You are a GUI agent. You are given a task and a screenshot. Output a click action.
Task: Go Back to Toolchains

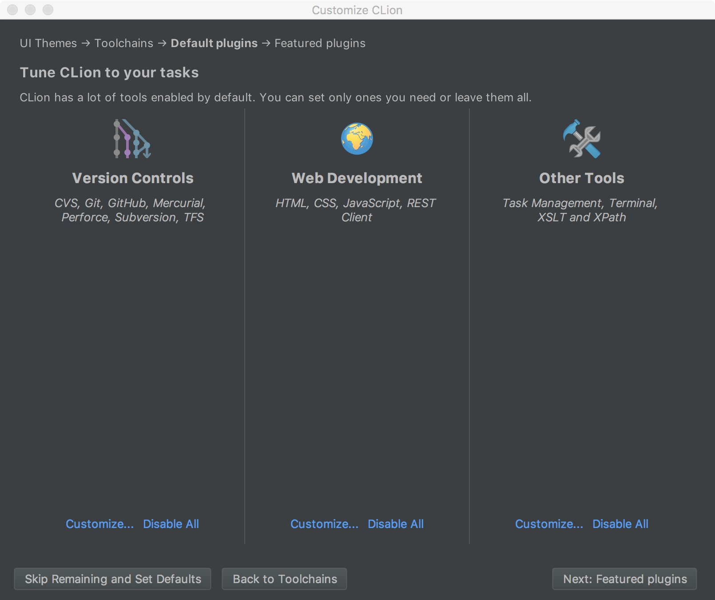(x=285, y=579)
